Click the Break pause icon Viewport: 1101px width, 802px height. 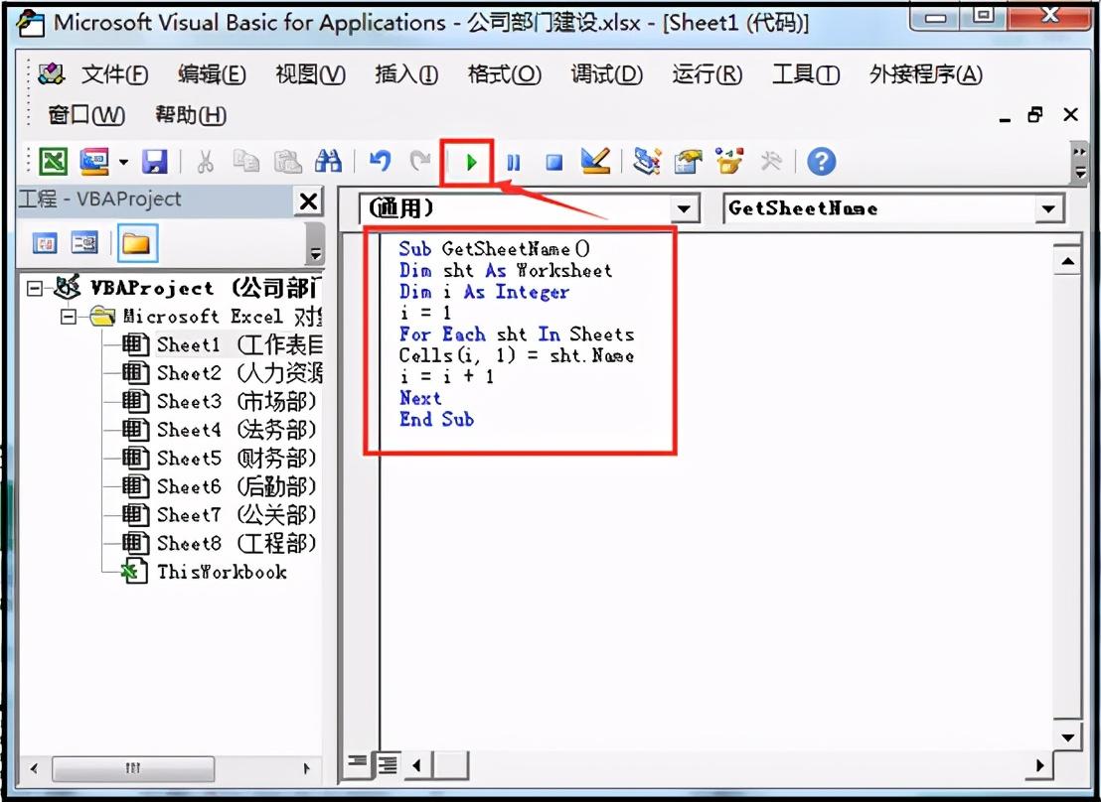514,163
